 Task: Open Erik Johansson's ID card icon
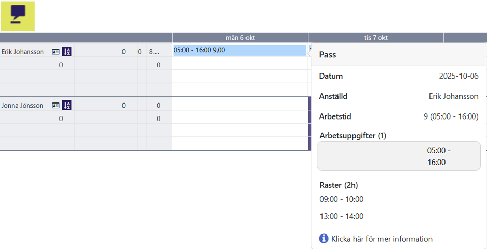pyautogui.click(x=56, y=52)
